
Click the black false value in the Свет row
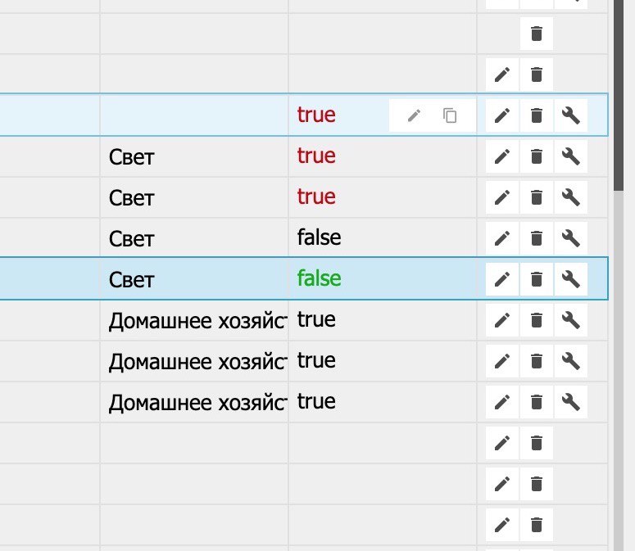point(319,237)
